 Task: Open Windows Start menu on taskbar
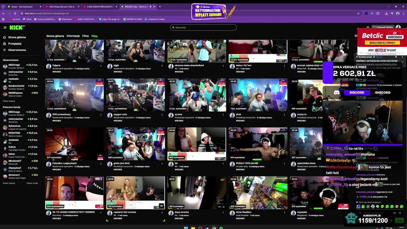tap(186, 228)
